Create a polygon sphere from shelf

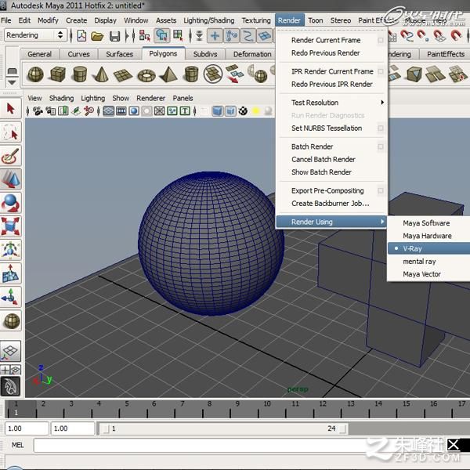(x=36, y=74)
